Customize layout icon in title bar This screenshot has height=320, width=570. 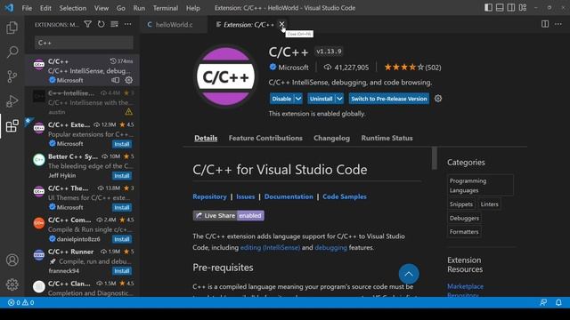point(523,8)
